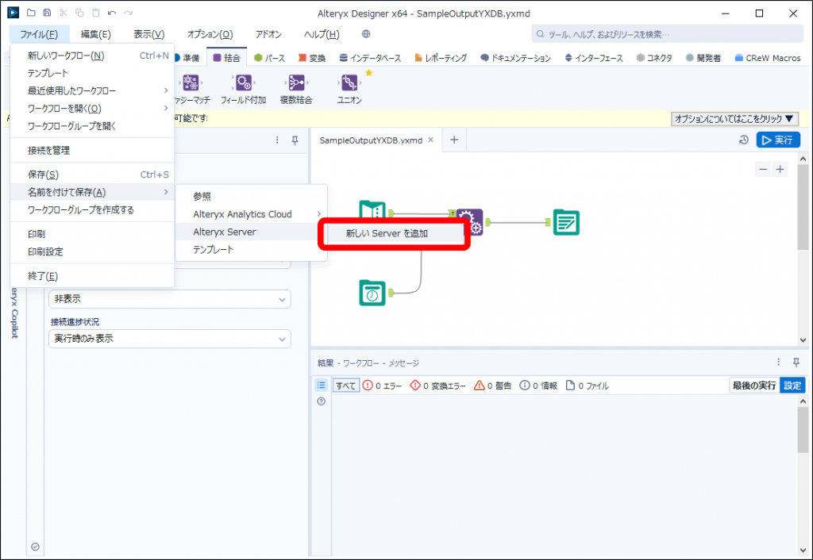Select the ファジーマッチ tool icon
This screenshot has height=560, width=813.
tap(191, 82)
